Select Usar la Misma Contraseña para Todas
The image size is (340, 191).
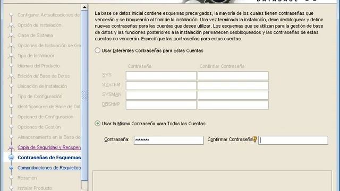pos(97,124)
